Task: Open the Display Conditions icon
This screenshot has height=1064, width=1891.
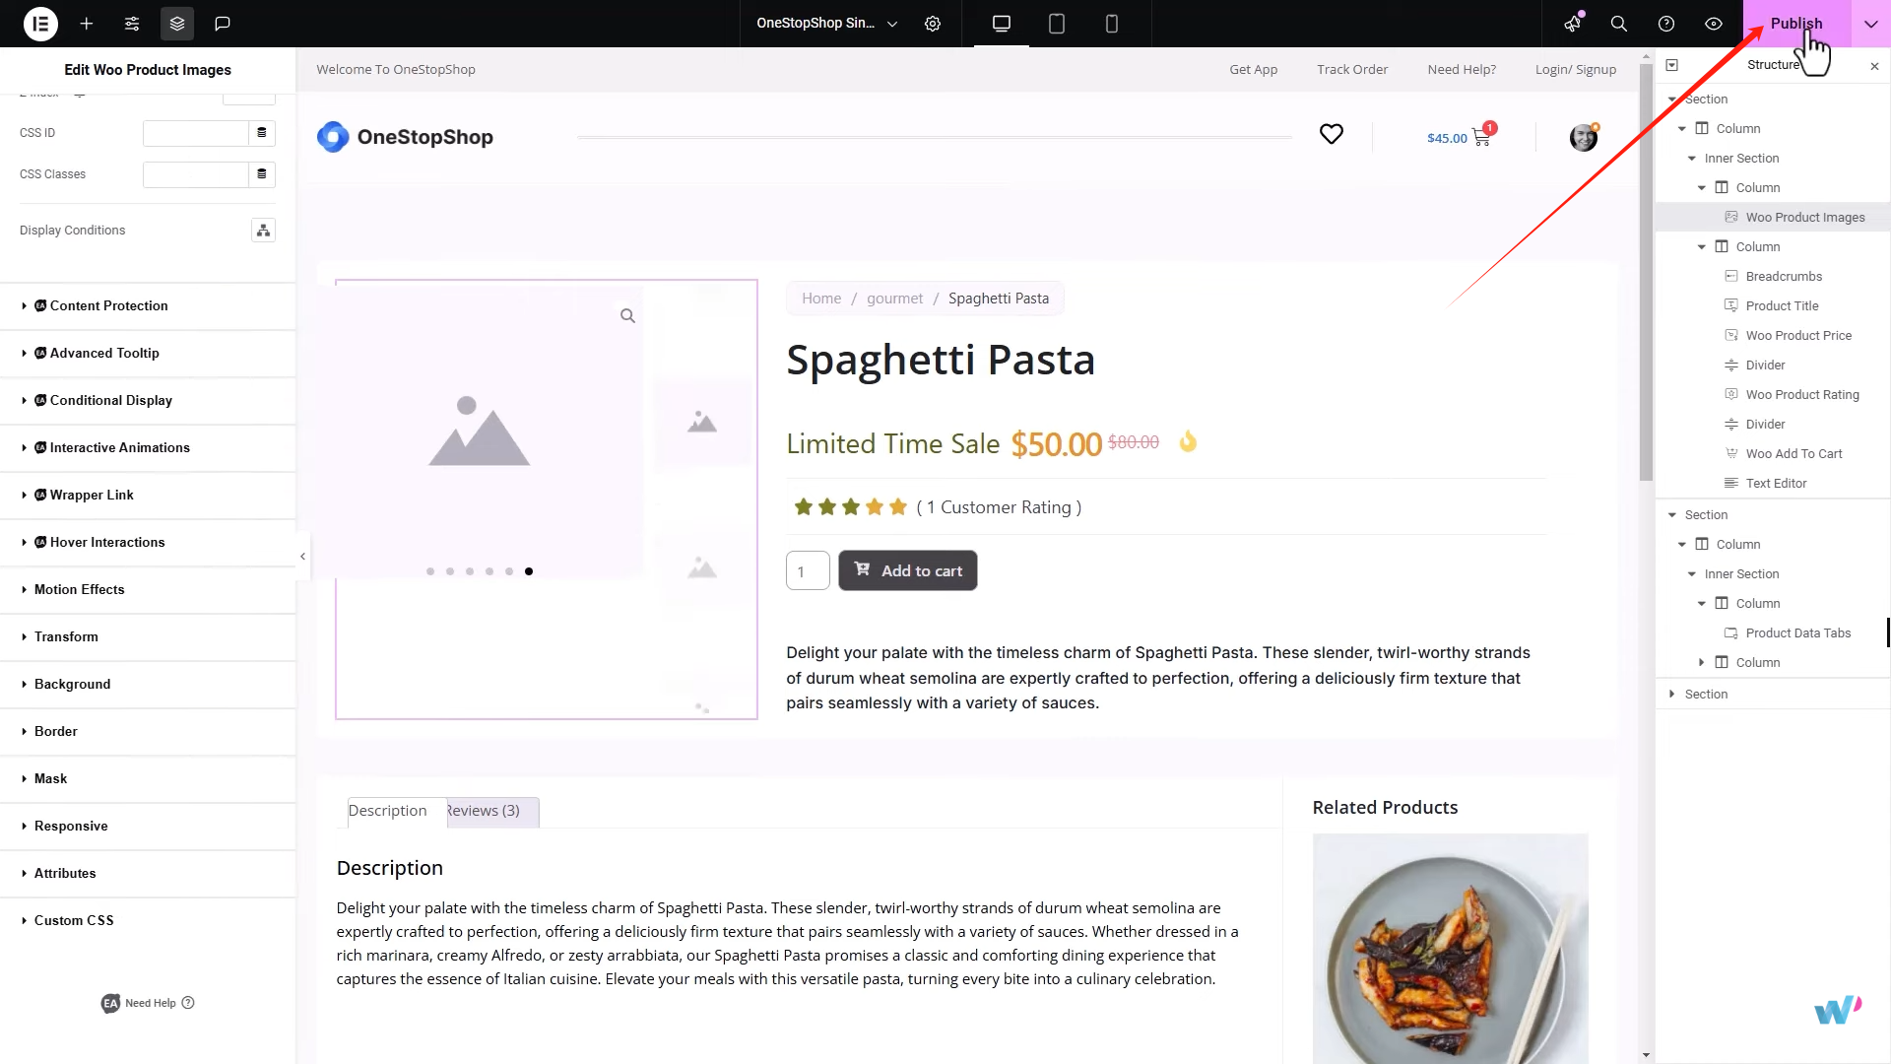Action: point(262,230)
